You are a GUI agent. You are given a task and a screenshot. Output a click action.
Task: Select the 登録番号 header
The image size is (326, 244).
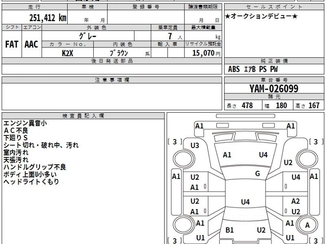tap(146, 7)
